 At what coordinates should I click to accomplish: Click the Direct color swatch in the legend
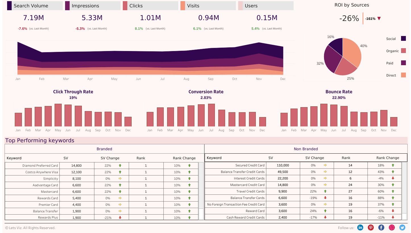pyautogui.click(x=403, y=75)
